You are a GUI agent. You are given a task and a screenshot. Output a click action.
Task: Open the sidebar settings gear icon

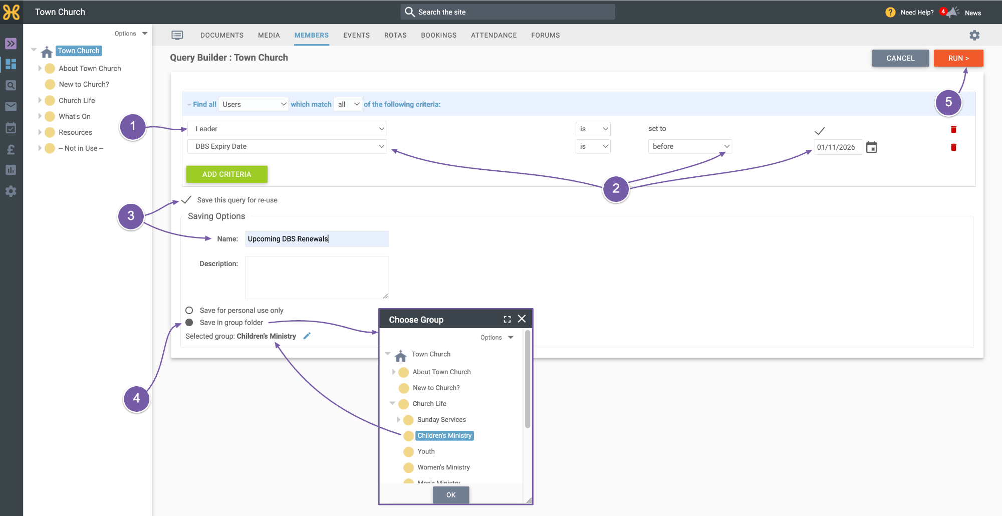11,191
